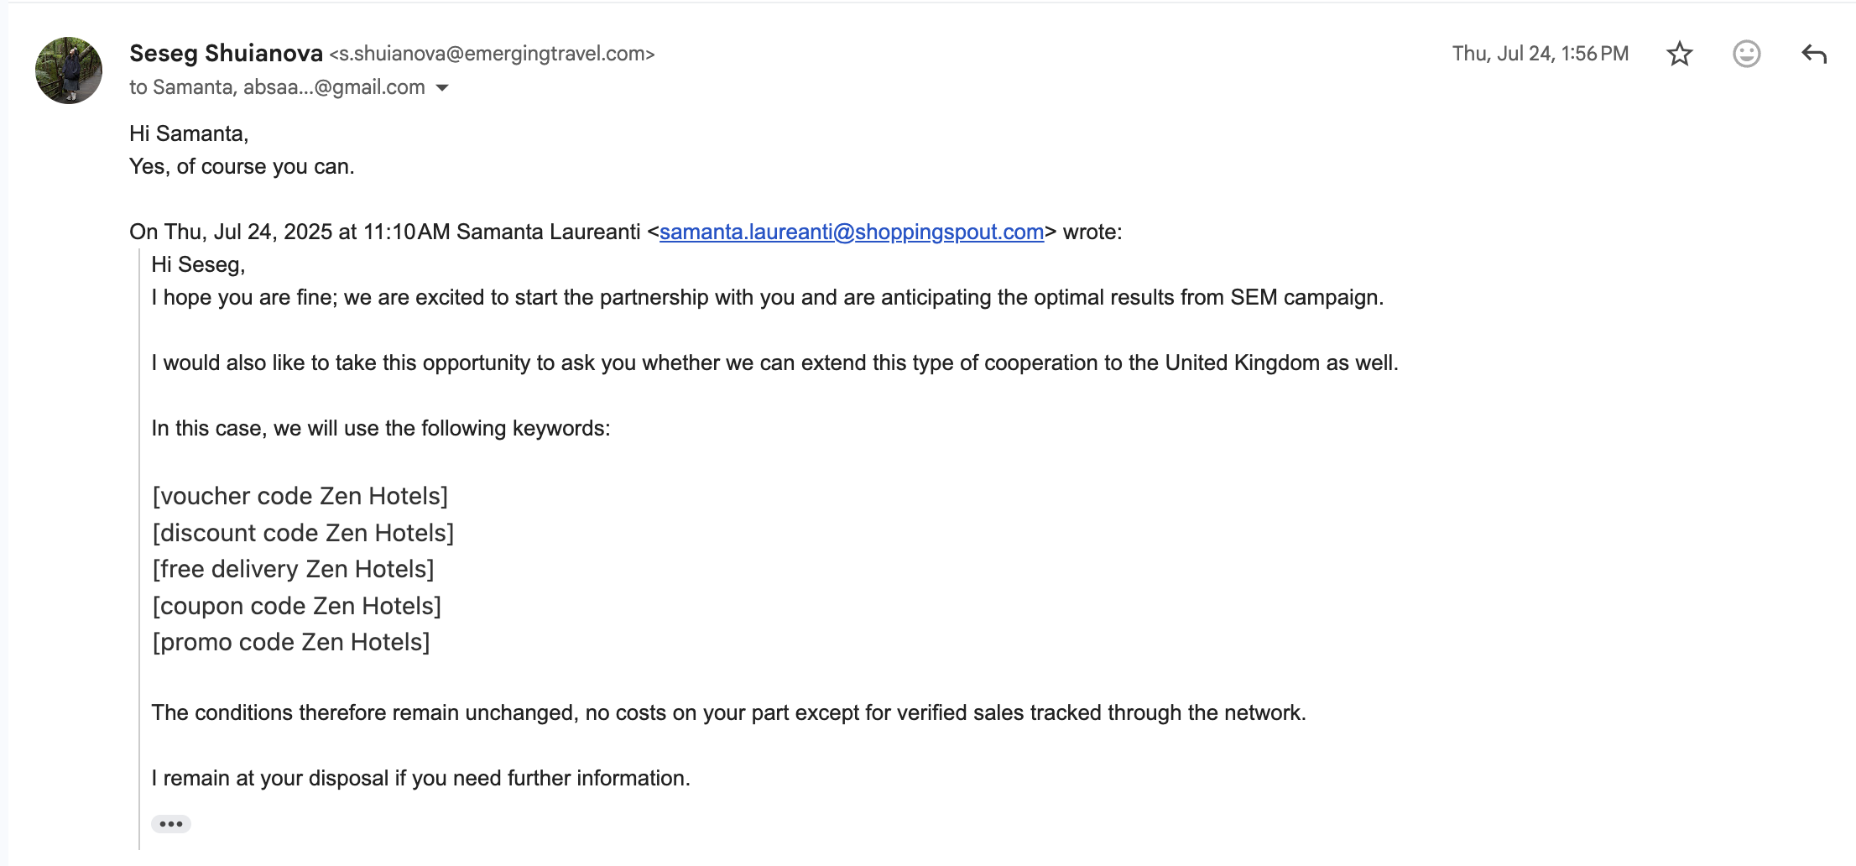
Task: Click the '[coupon code Zen Hotels]' keyword
Action: point(296,606)
